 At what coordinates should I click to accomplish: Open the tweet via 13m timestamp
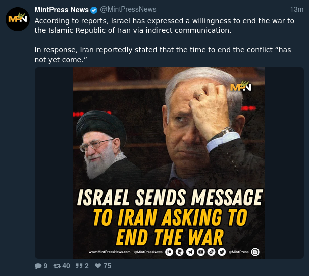pos(296,9)
